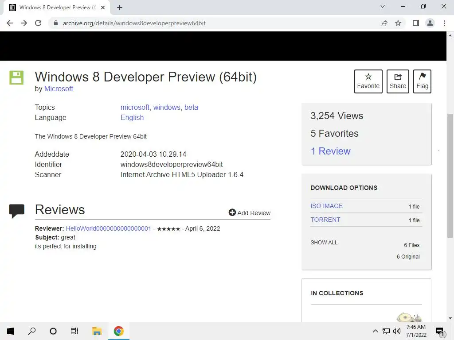Image resolution: width=454 pixels, height=340 pixels.
Task: Click the address bar URL
Action: click(x=134, y=23)
